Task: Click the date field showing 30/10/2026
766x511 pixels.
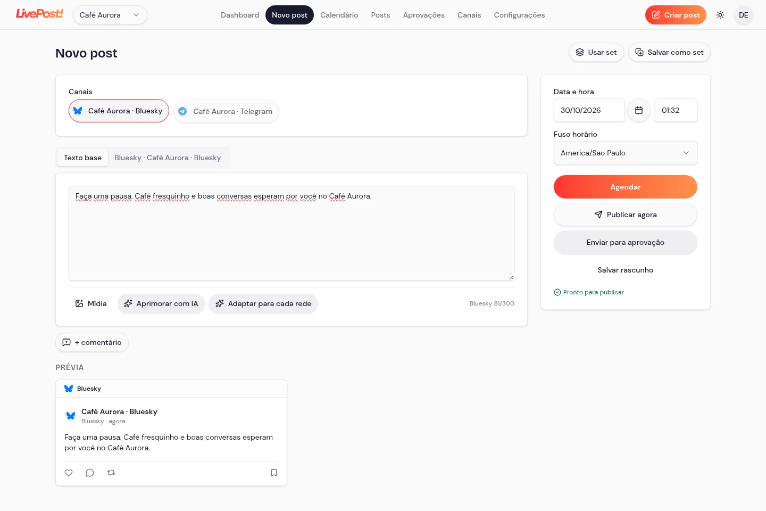Action: click(589, 110)
